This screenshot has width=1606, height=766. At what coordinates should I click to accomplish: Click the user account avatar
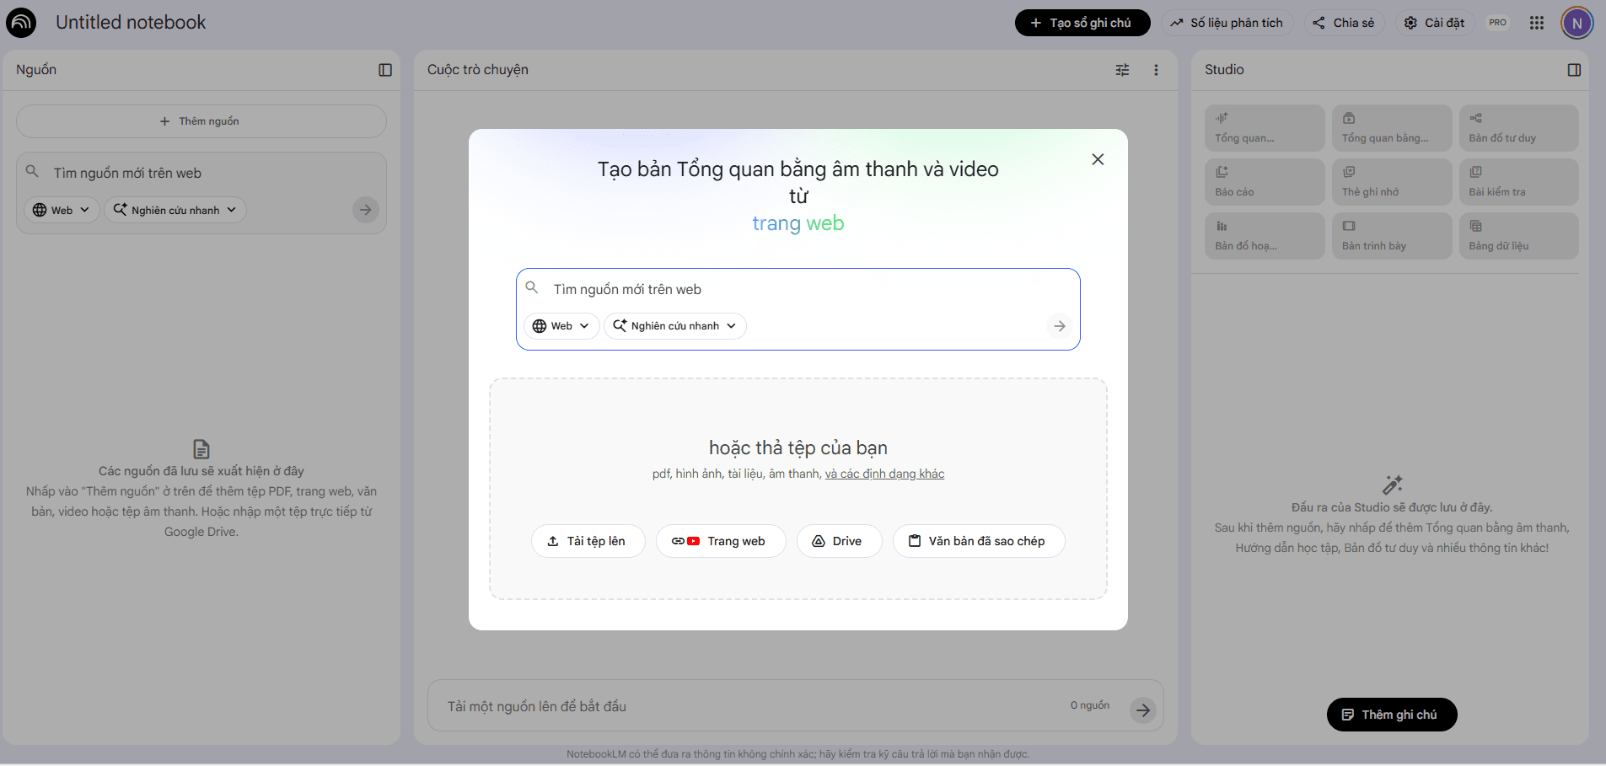click(1576, 23)
